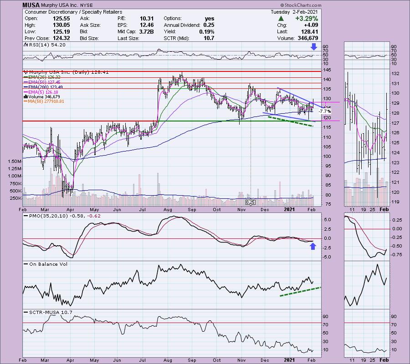This screenshot has height=364, width=410.
Task: Click the SCTR (Mid) value 10.7 in header
Action: [209, 38]
